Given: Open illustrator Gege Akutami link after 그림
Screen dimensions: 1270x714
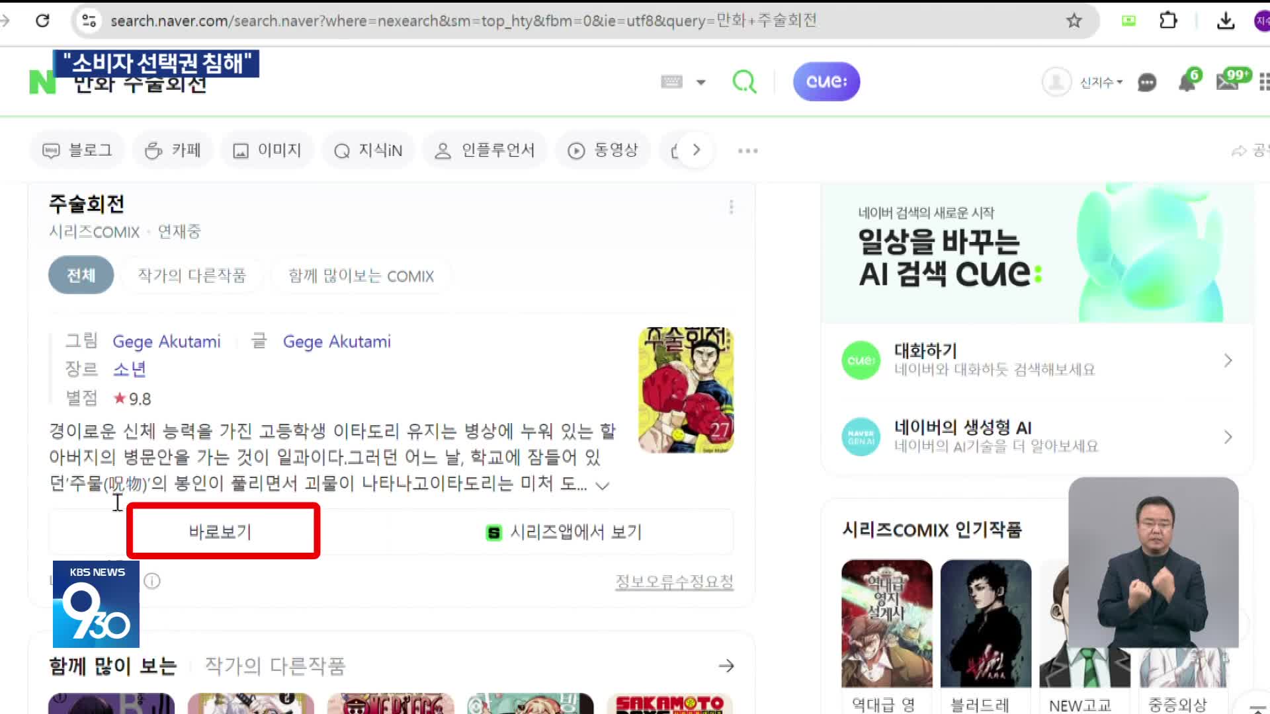Looking at the screenshot, I should click(x=167, y=341).
